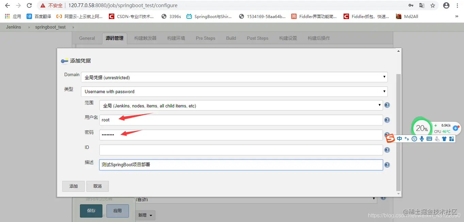
Task: Activate Sogou voice input microphone
Action: [422, 139]
